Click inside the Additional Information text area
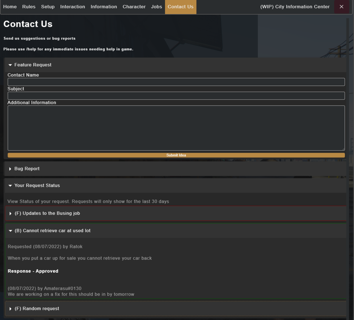Screen dimensions: 354x320 click(176, 127)
